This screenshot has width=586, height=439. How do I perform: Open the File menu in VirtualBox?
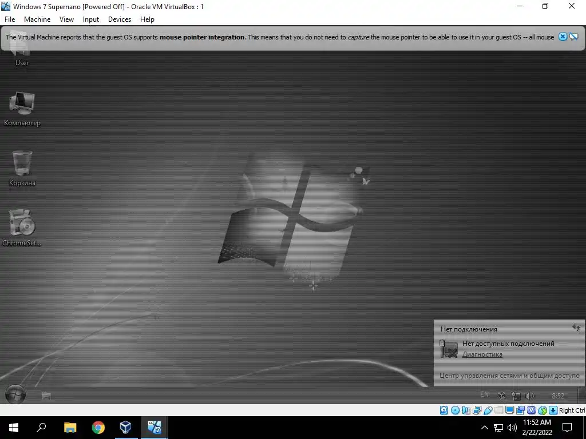pyautogui.click(x=10, y=19)
